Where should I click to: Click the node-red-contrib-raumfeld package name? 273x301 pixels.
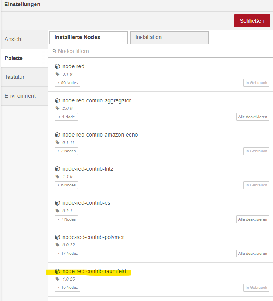pos(94,272)
